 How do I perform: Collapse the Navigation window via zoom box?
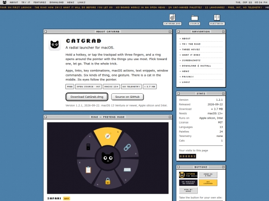tap(223, 31)
